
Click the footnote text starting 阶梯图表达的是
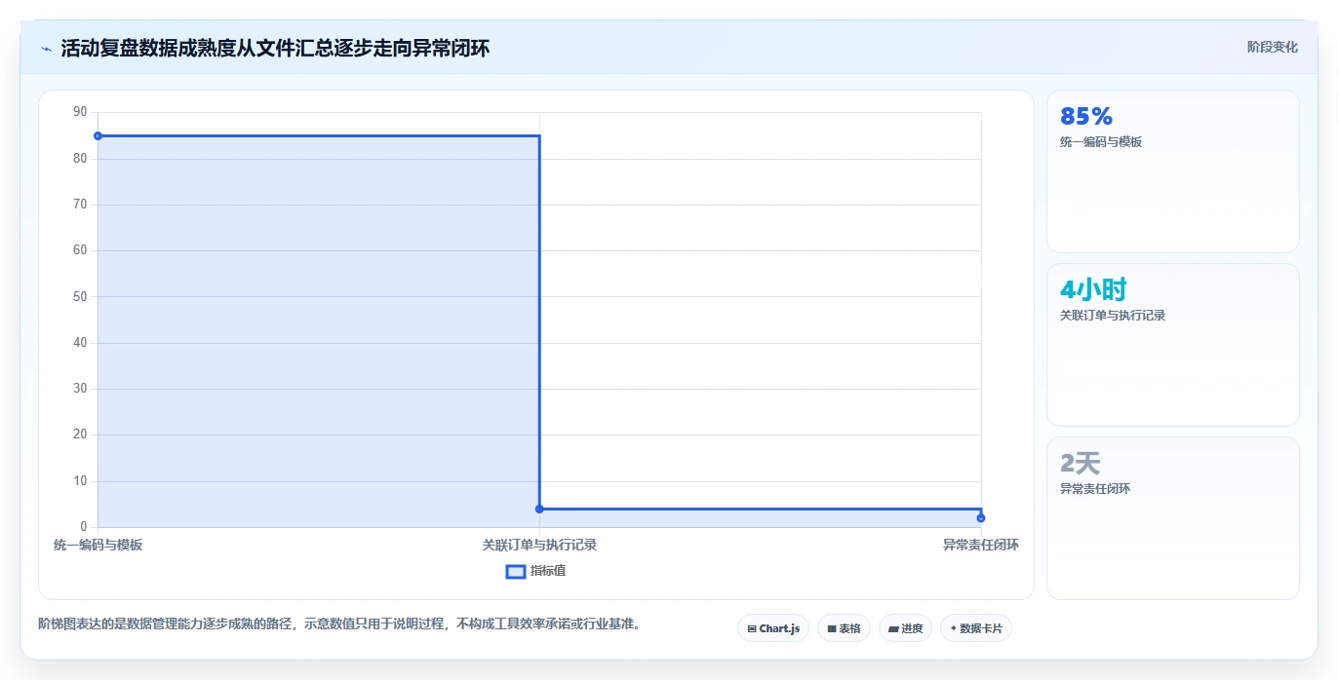click(x=339, y=623)
